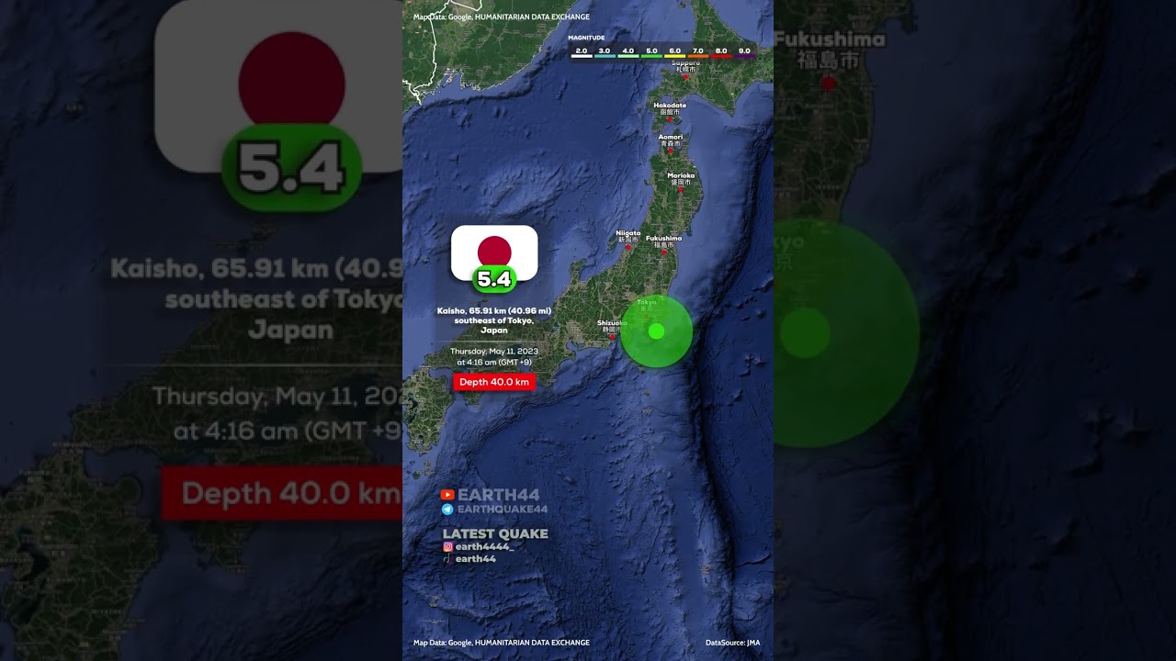Screen dimensions: 1176x661
Task: Open the EARTHQUAKE44 Telegram channel name
Action: [x=503, y=510]
